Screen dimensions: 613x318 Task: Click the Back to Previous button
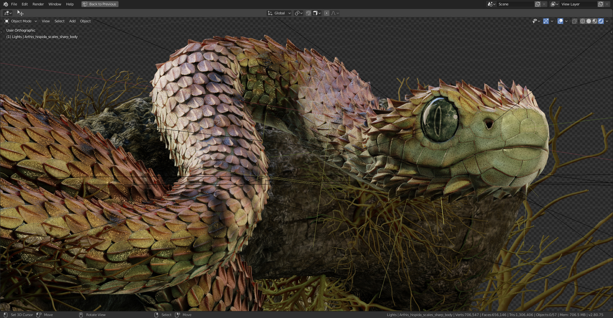(100, 4)
